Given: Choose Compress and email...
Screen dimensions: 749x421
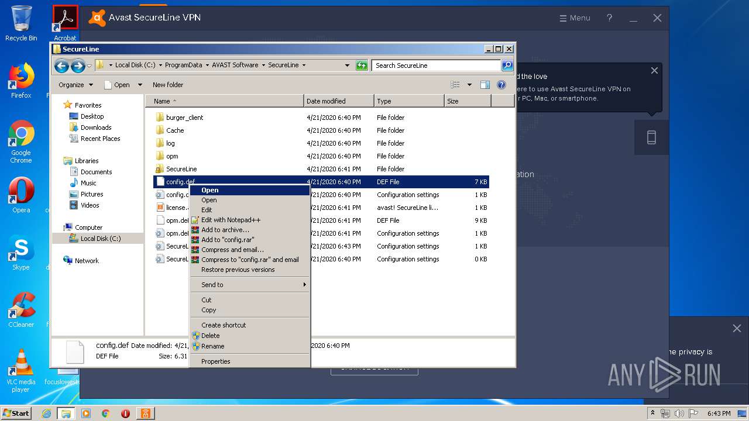Looking at the screenshot, I should click(250, 250).
